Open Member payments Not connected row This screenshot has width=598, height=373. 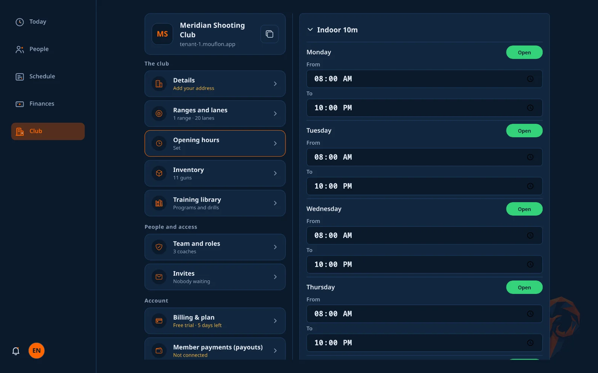pos(215,349)
